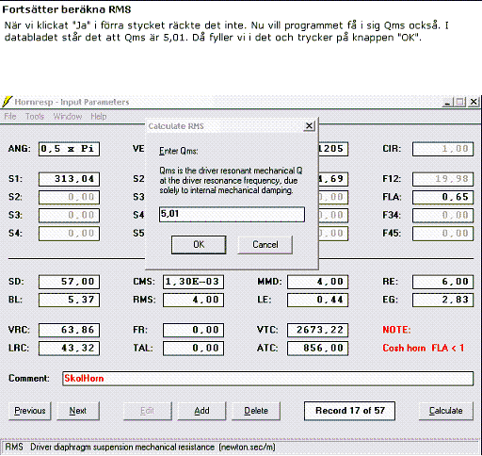Click the Record 17 of 57 indicator
The width and height of the screenshot is (482, 456).
pos(349,411)
